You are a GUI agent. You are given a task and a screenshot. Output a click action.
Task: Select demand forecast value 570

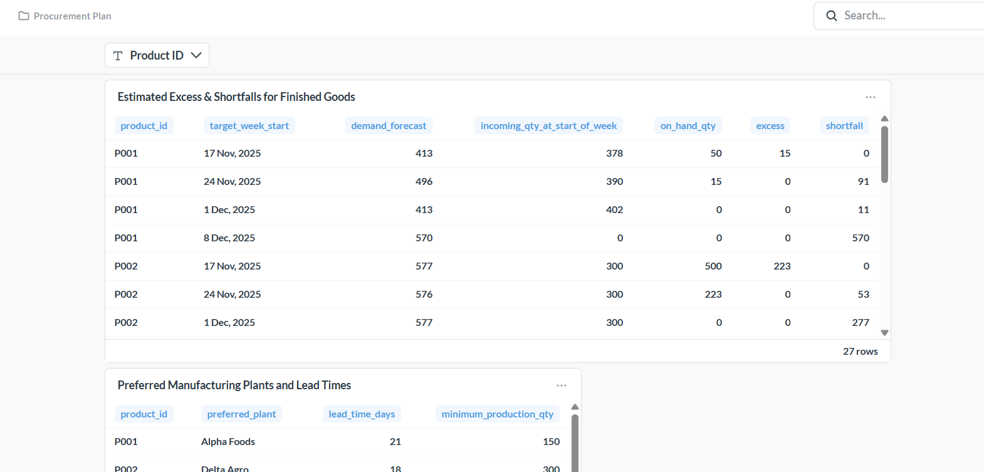[x=424, y=238]
